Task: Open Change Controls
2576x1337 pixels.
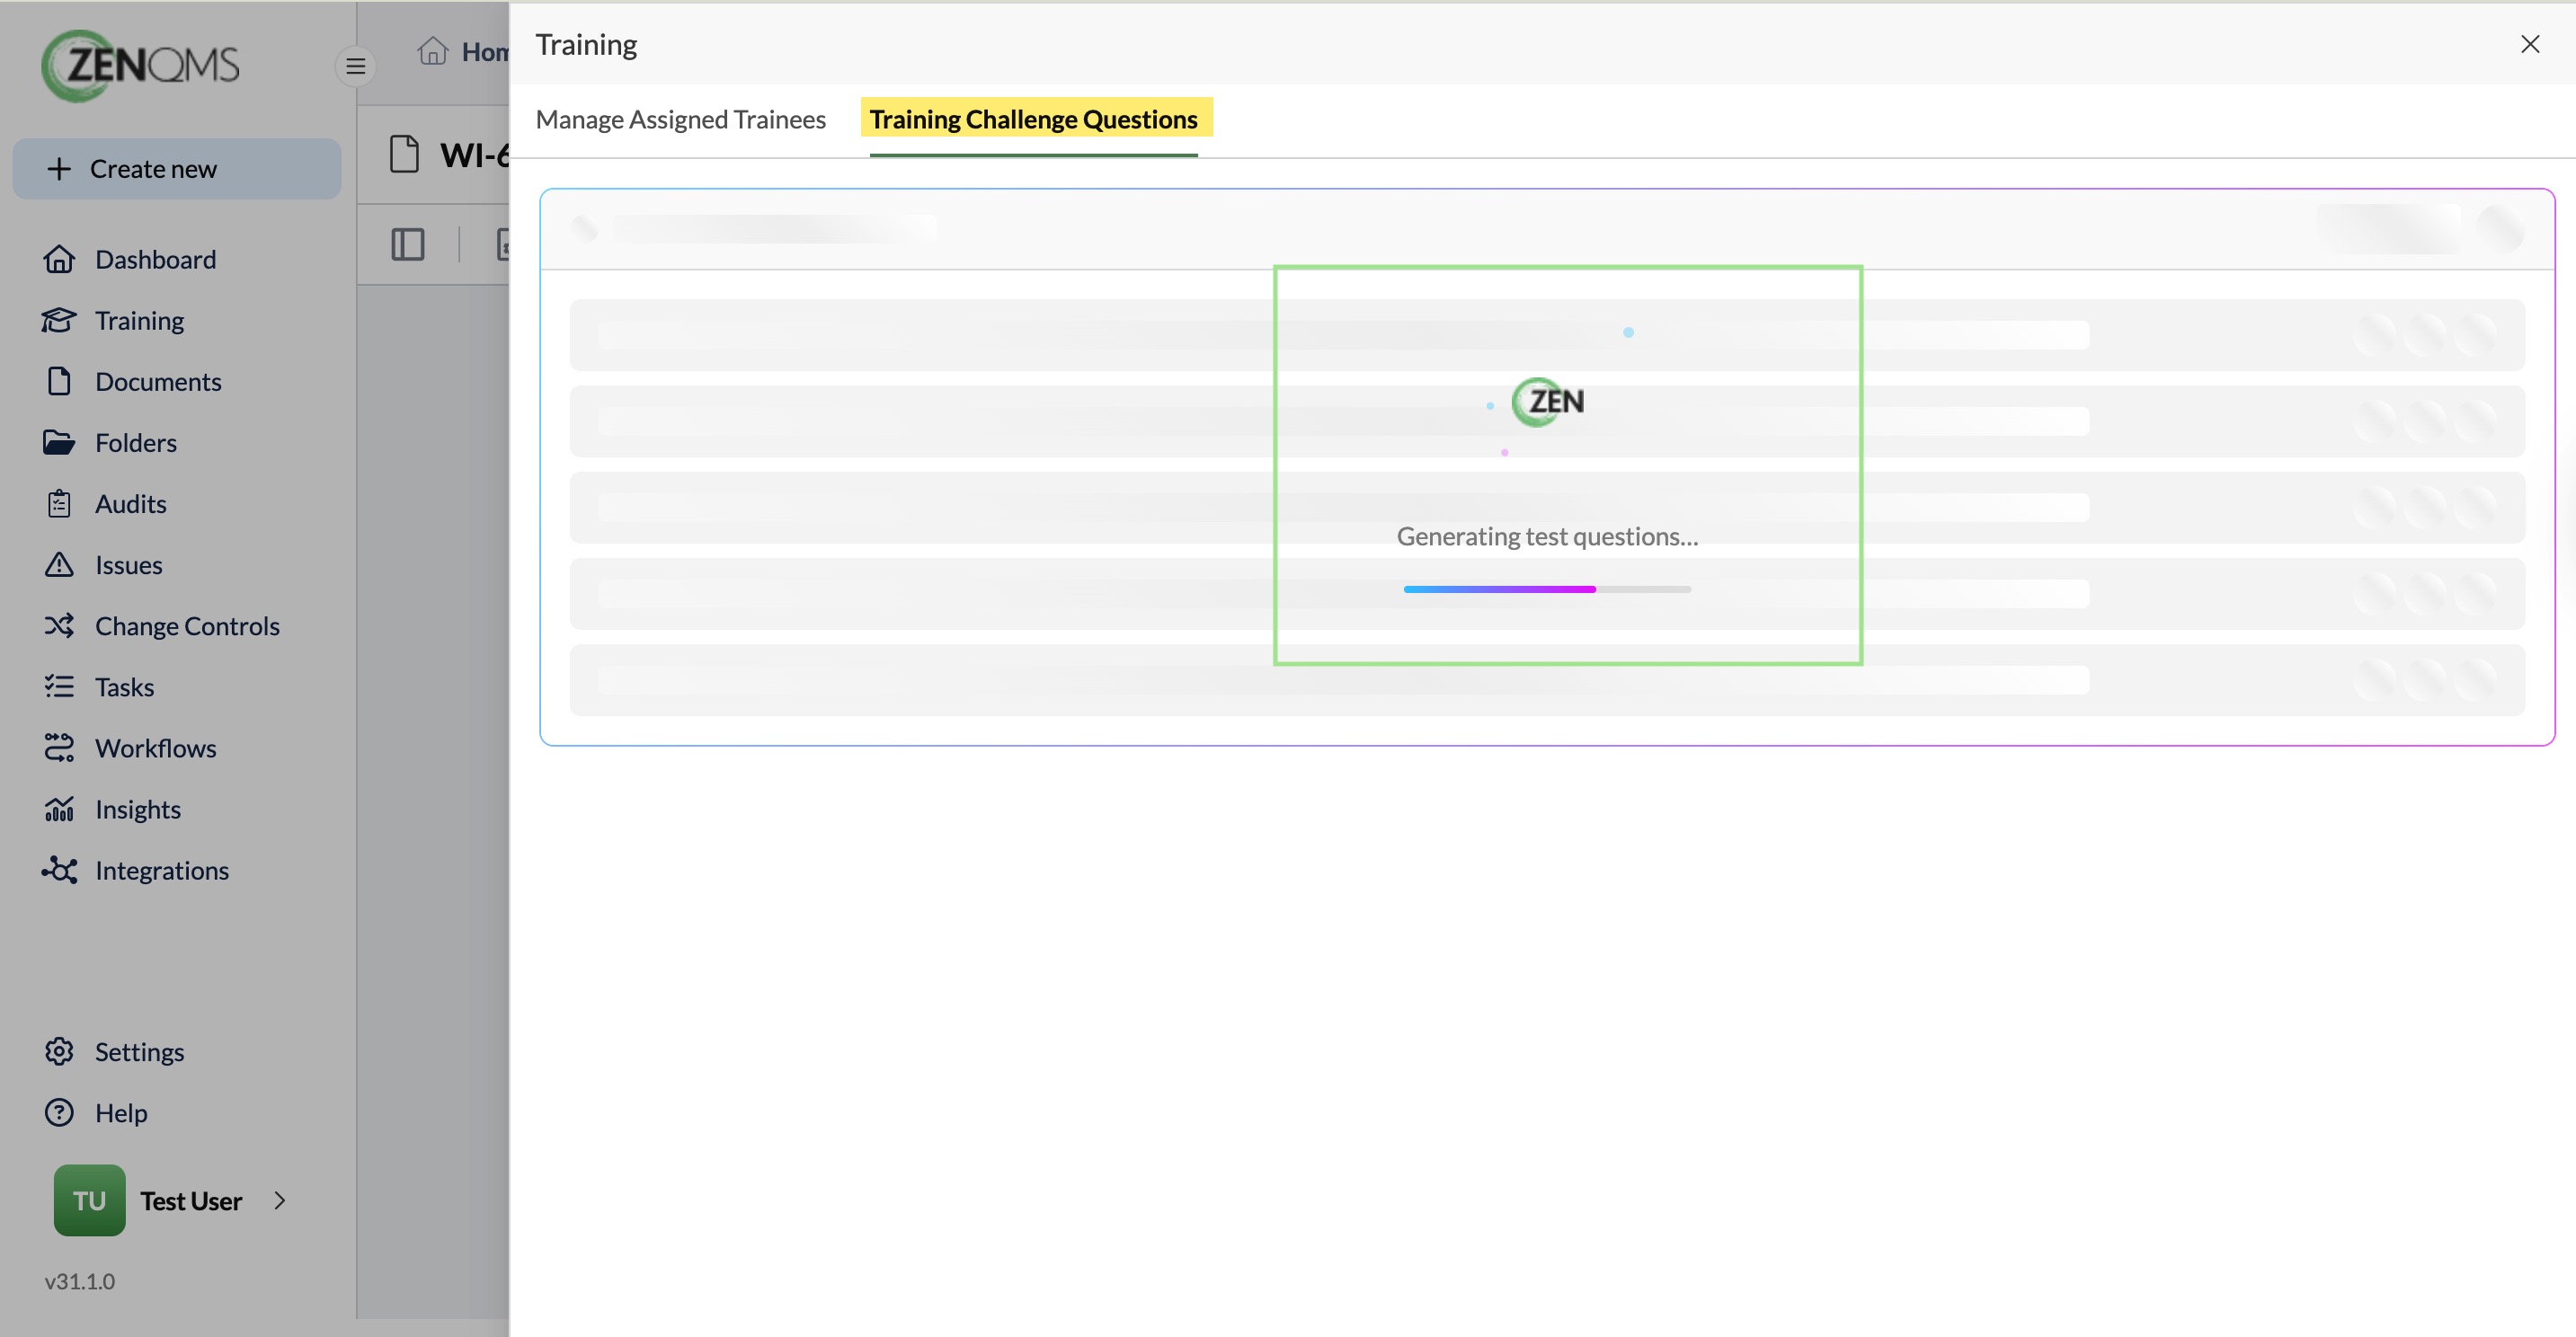Action: pyautogui.click(x=187, y=625)
